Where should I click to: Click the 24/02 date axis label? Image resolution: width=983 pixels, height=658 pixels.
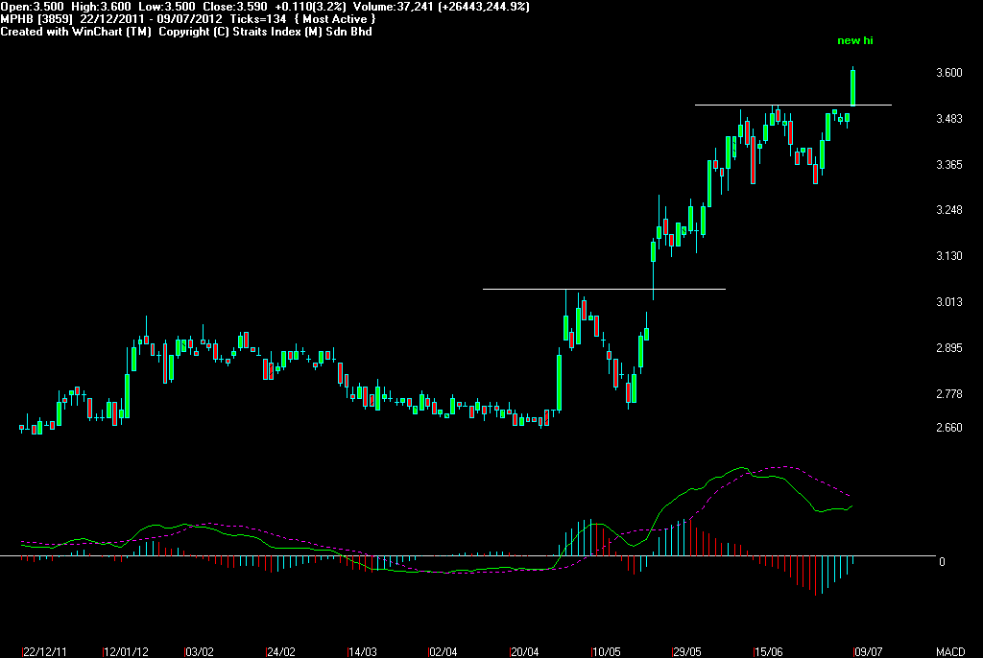pyautogui.click(x=281, y=651)
